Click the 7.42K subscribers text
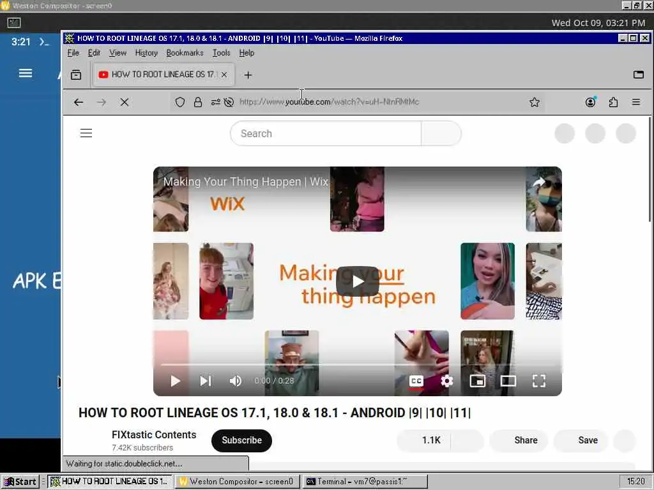 142,447
